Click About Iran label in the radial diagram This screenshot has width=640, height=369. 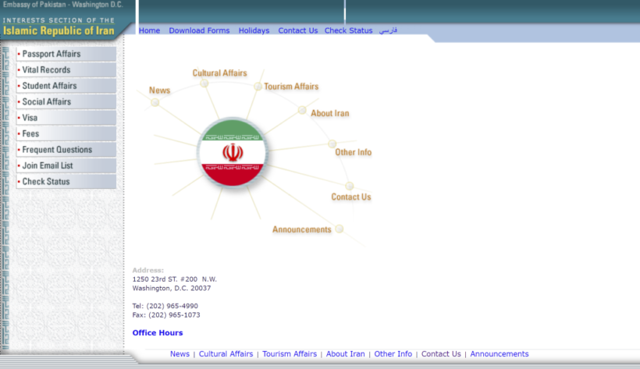(330, 113)
